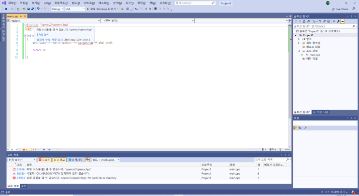Toggle the 3 오류 errors filter
Viewport: 359px width, 196px height.
[x=44, y=160]
